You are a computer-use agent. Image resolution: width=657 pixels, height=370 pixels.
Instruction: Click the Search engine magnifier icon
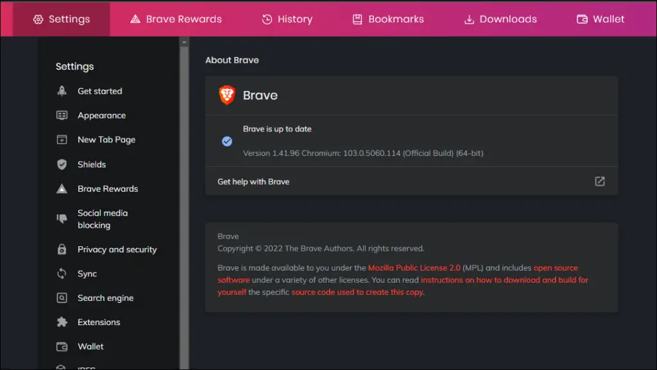coord(62,298)
